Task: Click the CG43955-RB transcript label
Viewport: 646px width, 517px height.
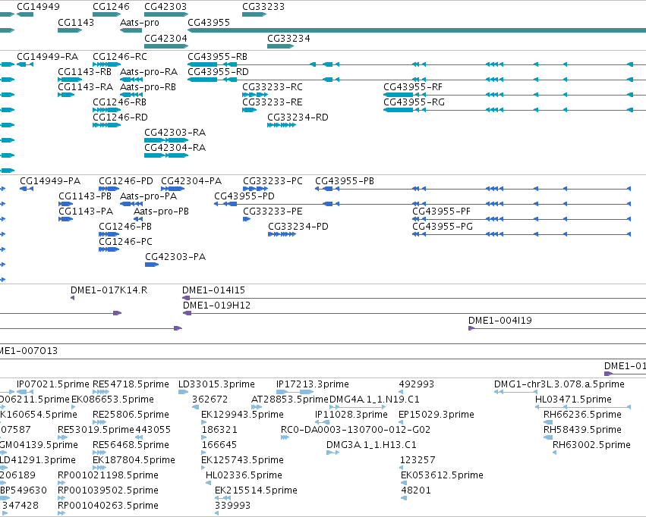Action: click(218, 56)
